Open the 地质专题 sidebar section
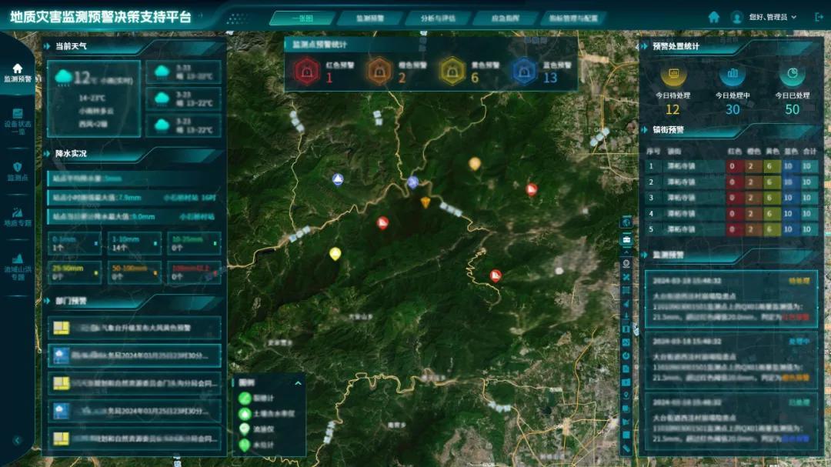Image resolution: width=831 pixels, height=467 pixels. (x=18, y=216)
